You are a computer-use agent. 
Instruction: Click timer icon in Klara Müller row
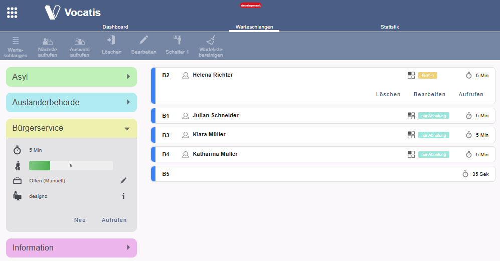[469, 135]
